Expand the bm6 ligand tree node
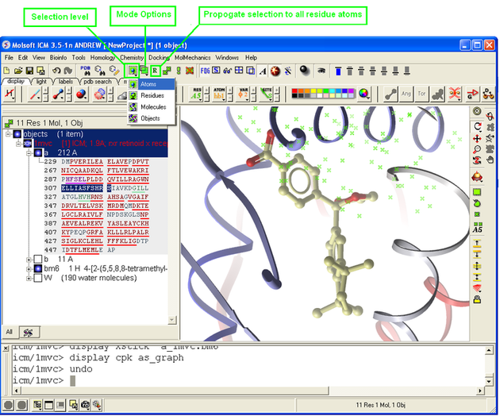 29,269
